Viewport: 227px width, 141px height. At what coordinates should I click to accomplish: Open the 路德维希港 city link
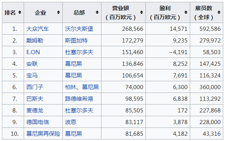[x=79, y=99]
